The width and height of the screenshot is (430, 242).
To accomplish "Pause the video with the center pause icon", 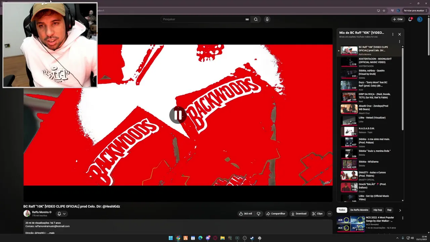I will point(178,115).
